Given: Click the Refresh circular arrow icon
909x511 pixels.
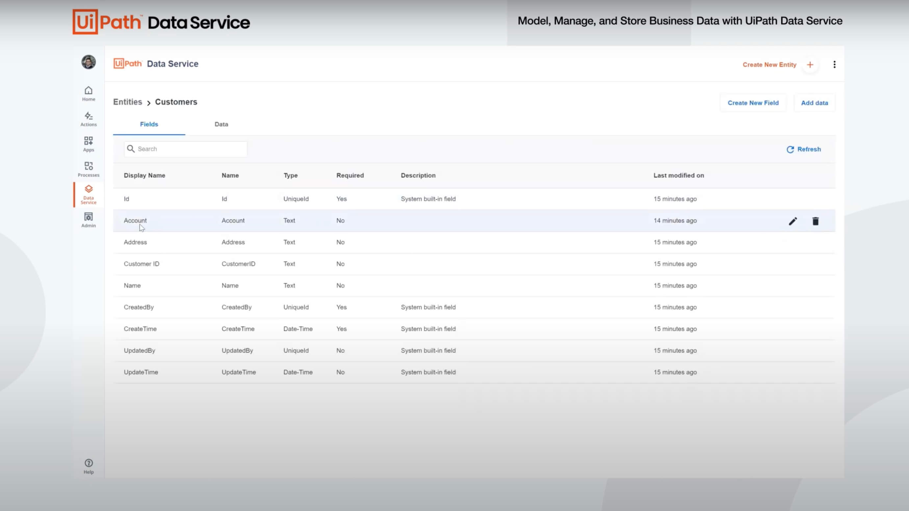Looking at the screenshot, I should click(790, 150).
